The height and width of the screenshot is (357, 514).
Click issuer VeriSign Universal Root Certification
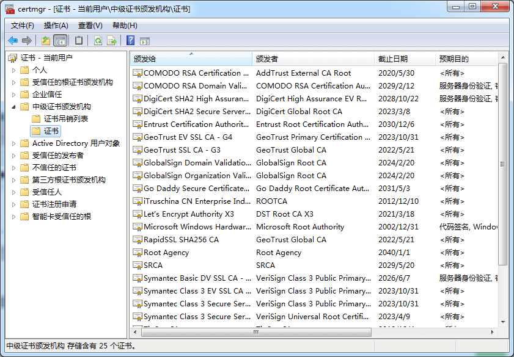pyautogui.click(x=312, y=317)
